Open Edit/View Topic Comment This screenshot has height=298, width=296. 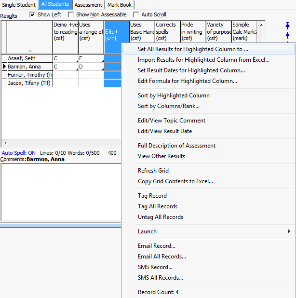click(x=208, y=121)
